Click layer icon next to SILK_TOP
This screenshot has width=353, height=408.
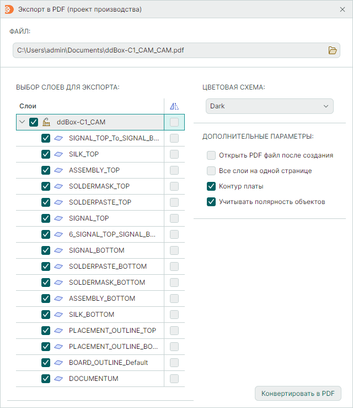point(58,154)
